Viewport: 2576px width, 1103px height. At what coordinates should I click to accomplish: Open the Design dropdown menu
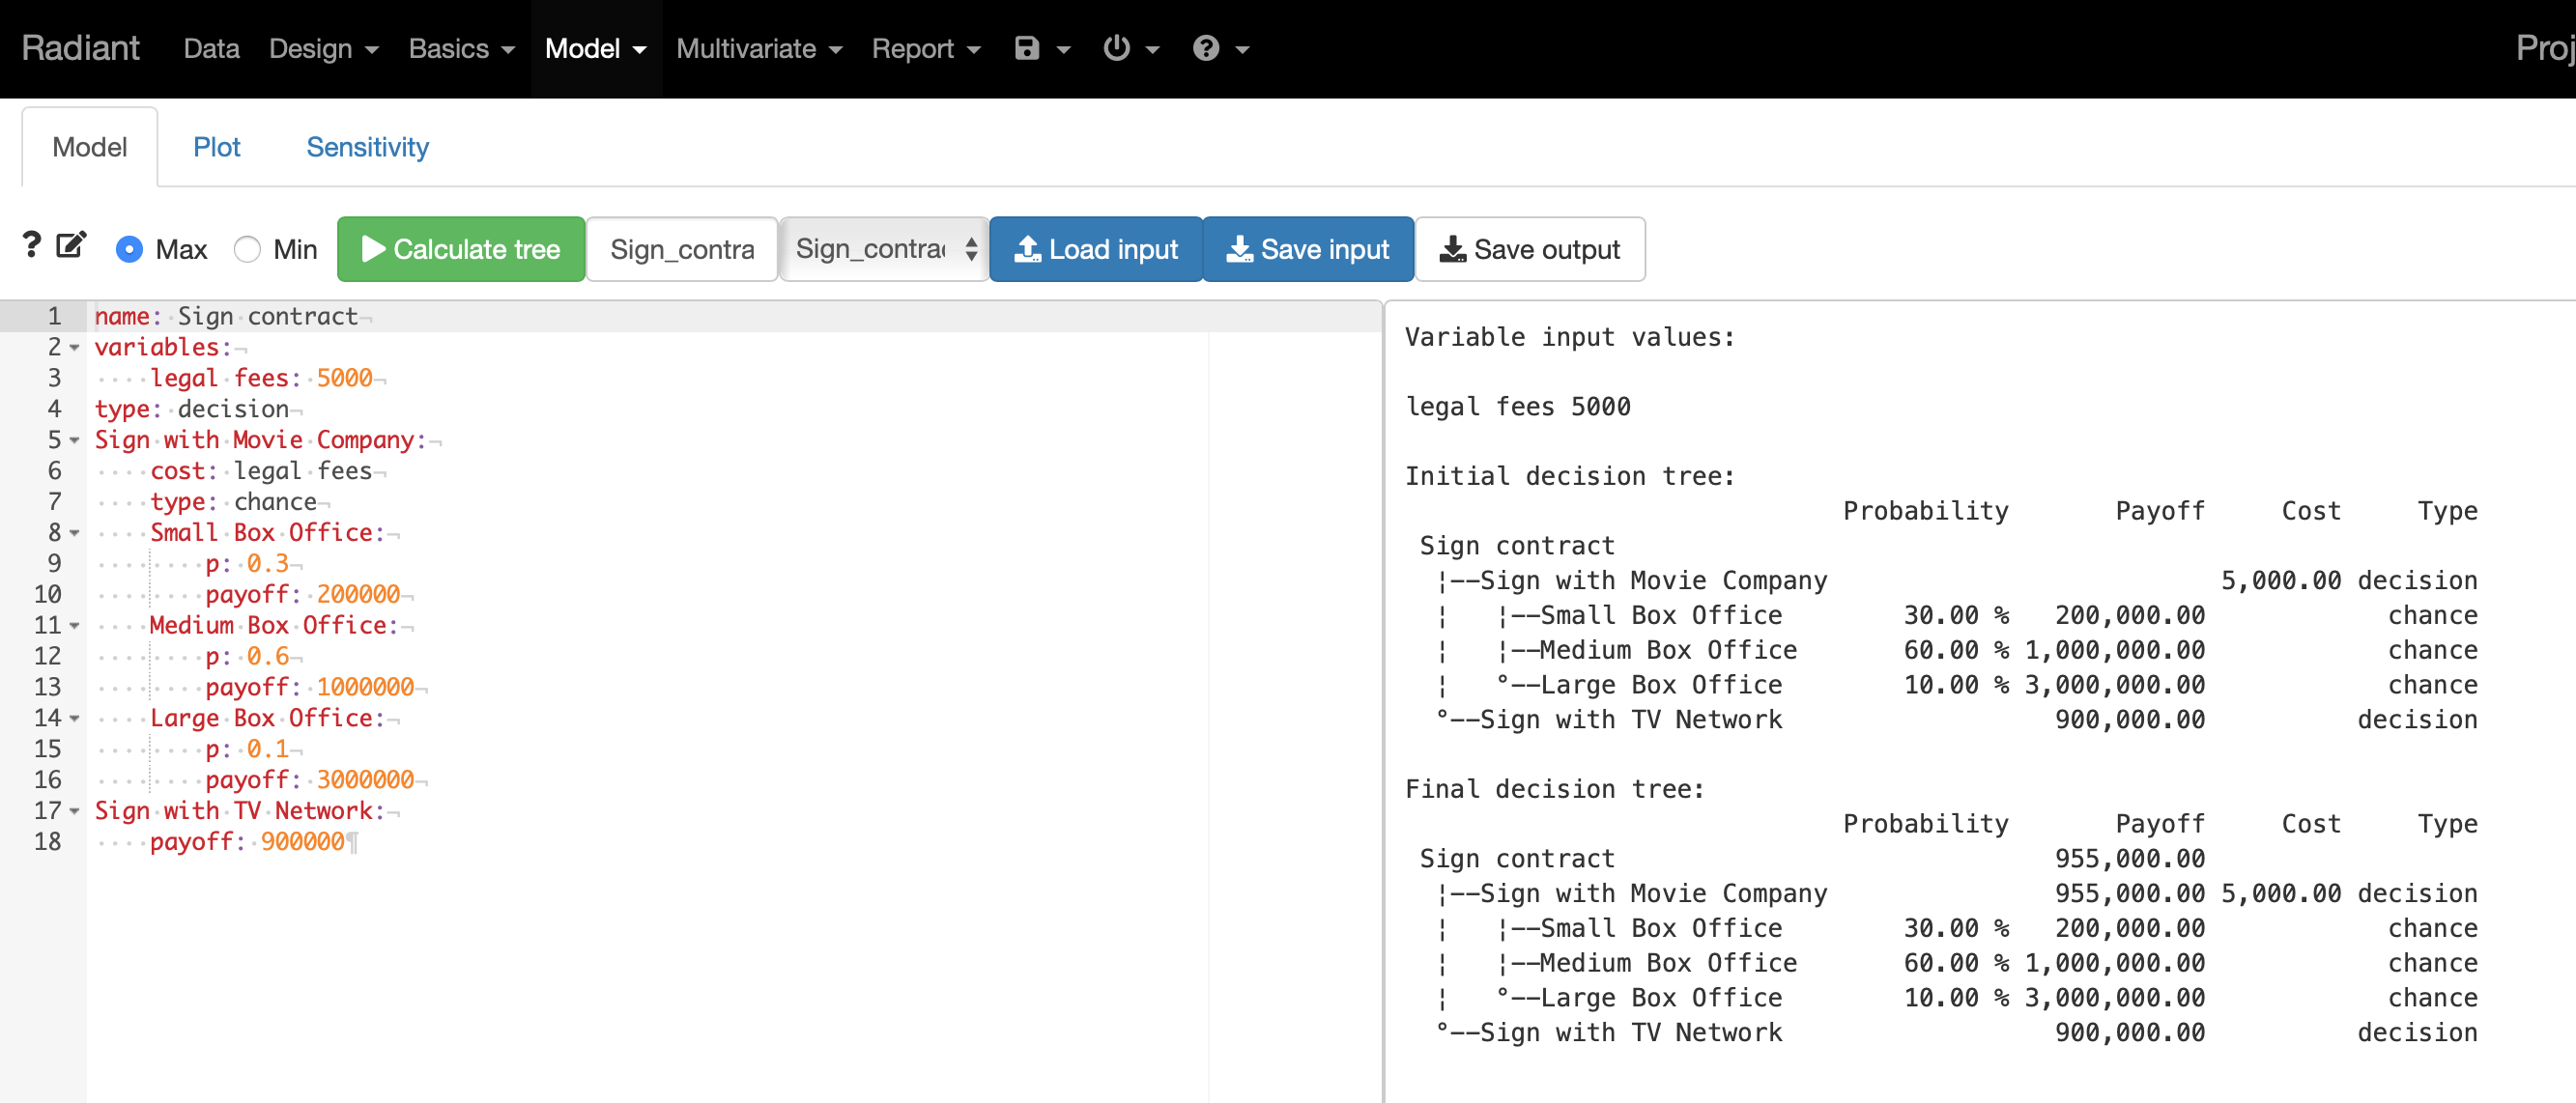click(x=324, y=48)
